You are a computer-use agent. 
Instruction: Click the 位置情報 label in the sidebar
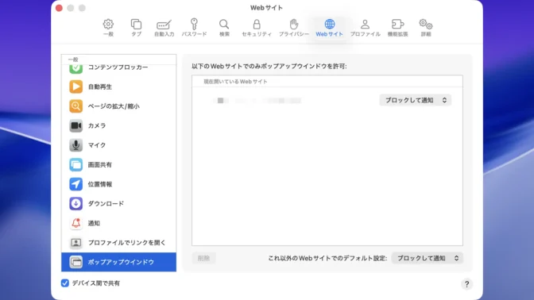click(100, 184)
